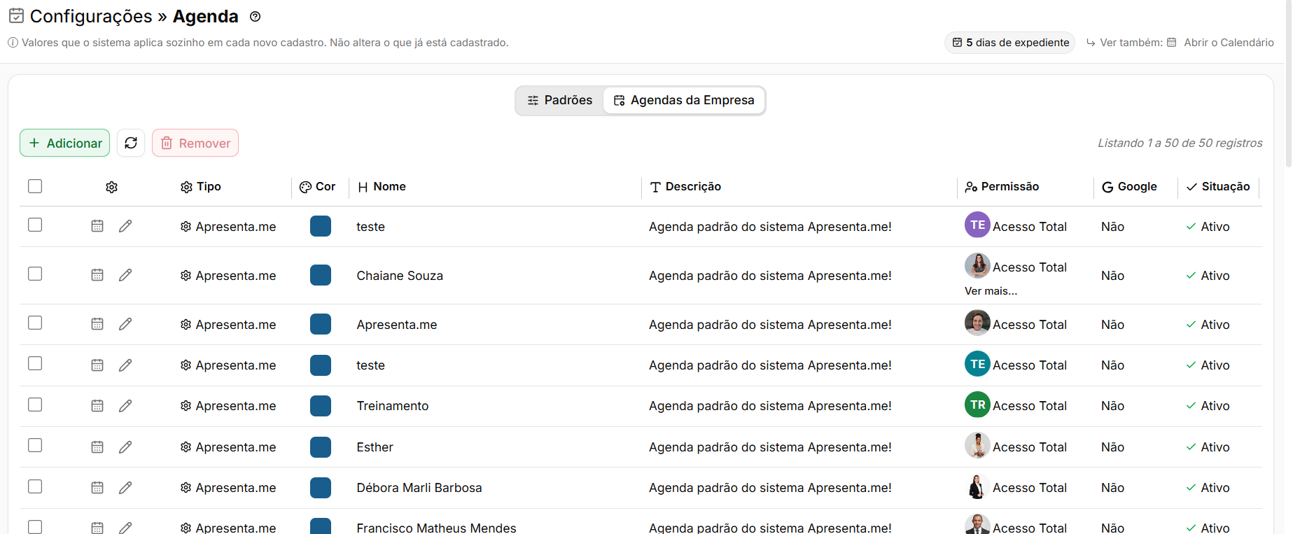Viewport: 1293px width, 534px height.
Task: Click the refresh list icon button
Action: 131,143
